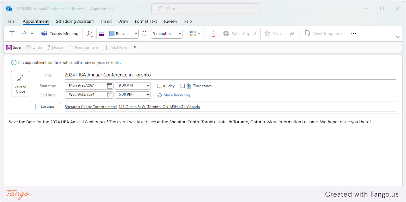Click Undo in the quick toolbar
The width and height of the screenshot is (406, 202).
pyautogui.click(x=34, y=48)
